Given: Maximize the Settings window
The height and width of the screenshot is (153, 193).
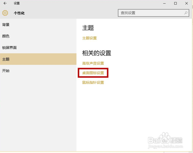Looking at the screenshot, I should tap(176, 3).
